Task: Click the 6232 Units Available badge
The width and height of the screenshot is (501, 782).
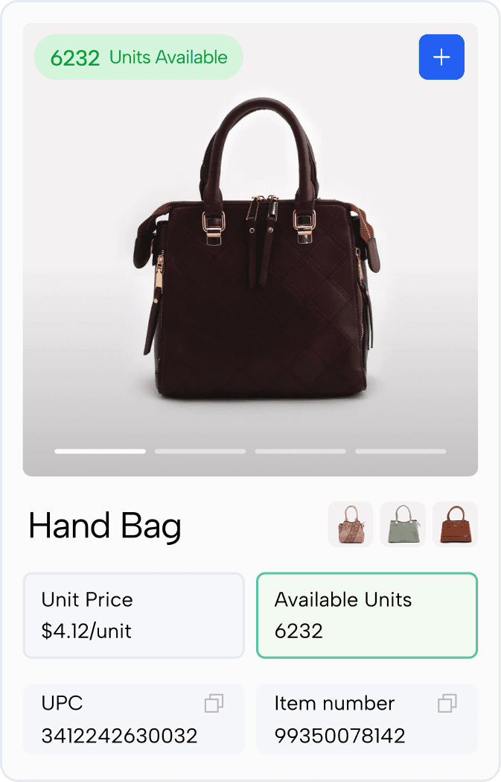Action: tap(138, 57)
